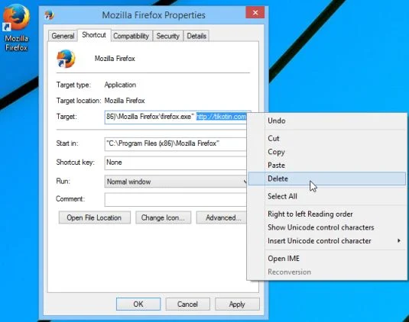Click the Mozilla Firefox name field

click(115, 59)
